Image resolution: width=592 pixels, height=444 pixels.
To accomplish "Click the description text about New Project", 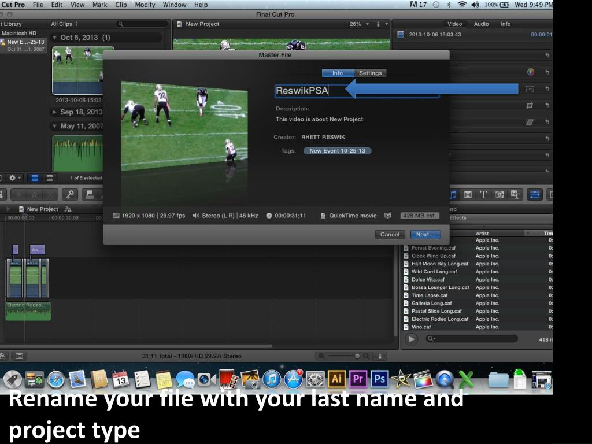I will click(319, 119).
